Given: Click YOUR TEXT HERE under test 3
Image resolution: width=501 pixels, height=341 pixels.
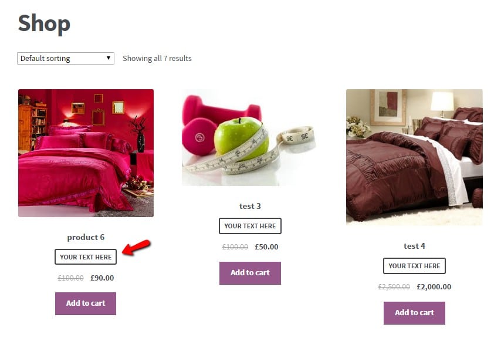Looking at the screenshot, I should coord(250,226).
